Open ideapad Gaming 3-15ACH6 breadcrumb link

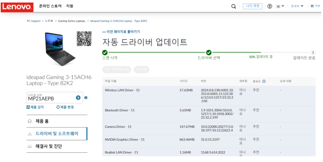pyautogui.click(x=119, y=21)
